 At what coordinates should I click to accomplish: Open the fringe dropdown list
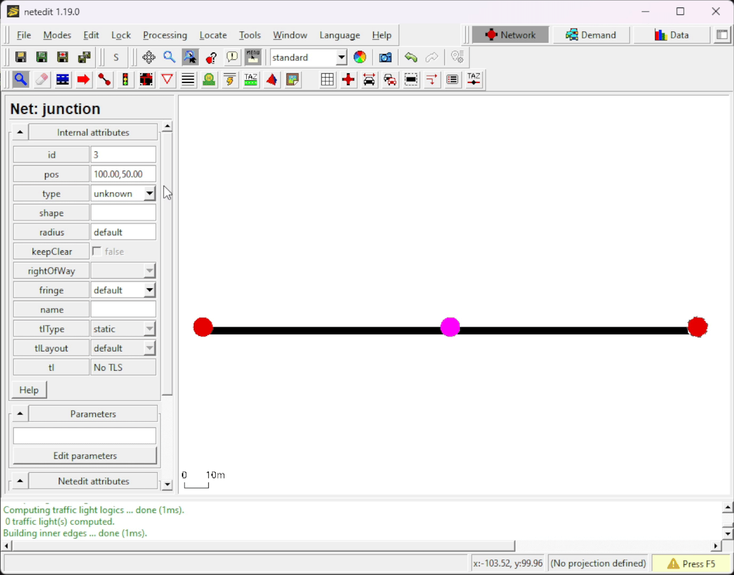pos(149,290)
